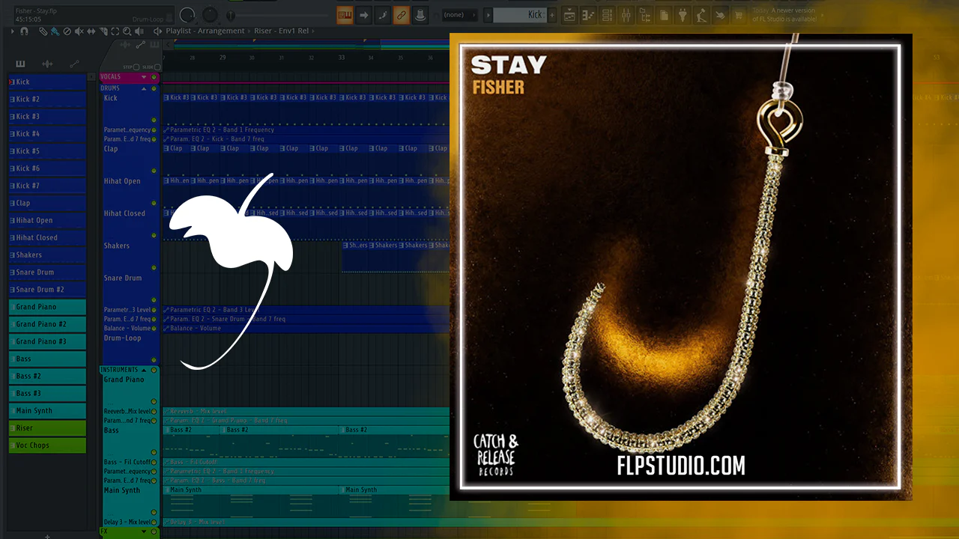Adjust the first round knob in top toolbar
The image size is (959, 539).
[x=187, y=14]
